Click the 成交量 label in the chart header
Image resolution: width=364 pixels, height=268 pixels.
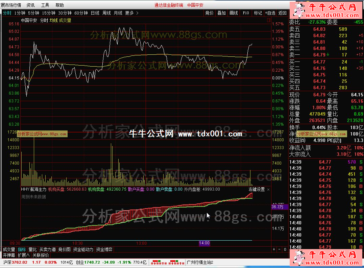65,20
